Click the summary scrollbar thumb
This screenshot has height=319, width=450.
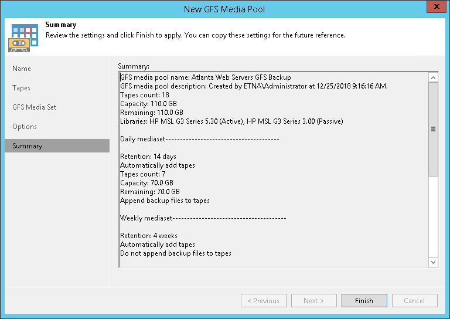click(434, 129)
